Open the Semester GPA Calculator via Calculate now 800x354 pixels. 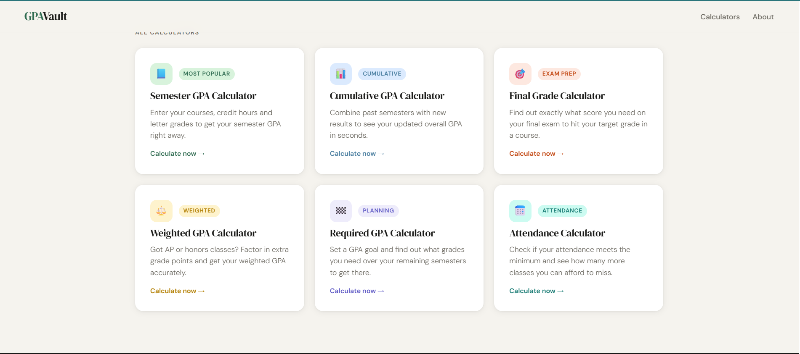click(173, 153)
